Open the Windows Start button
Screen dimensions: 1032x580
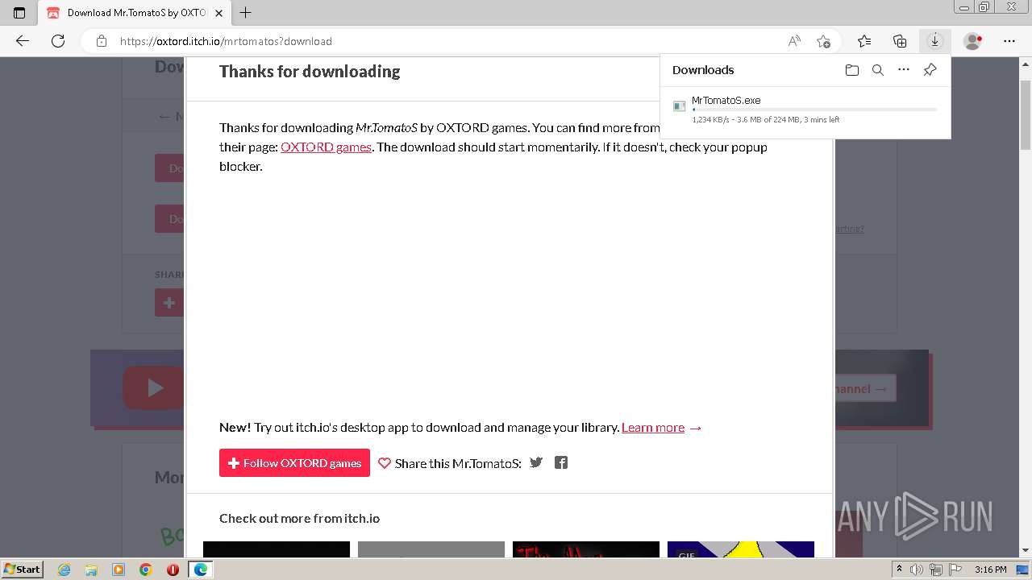coord(23,569)
